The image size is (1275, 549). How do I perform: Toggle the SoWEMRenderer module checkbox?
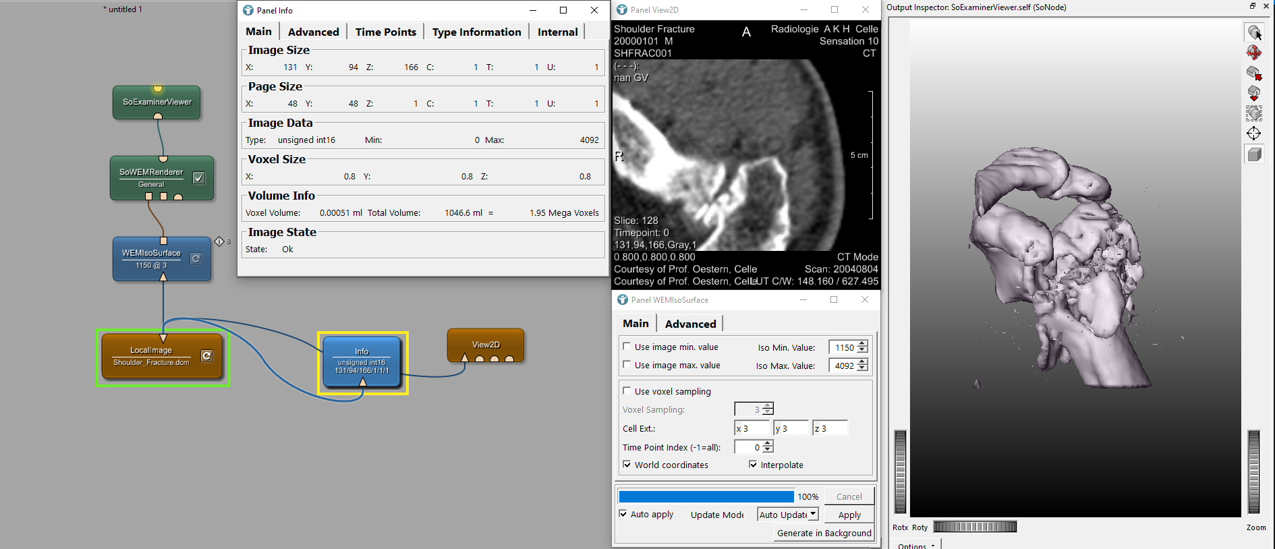(x=199, y=178)
